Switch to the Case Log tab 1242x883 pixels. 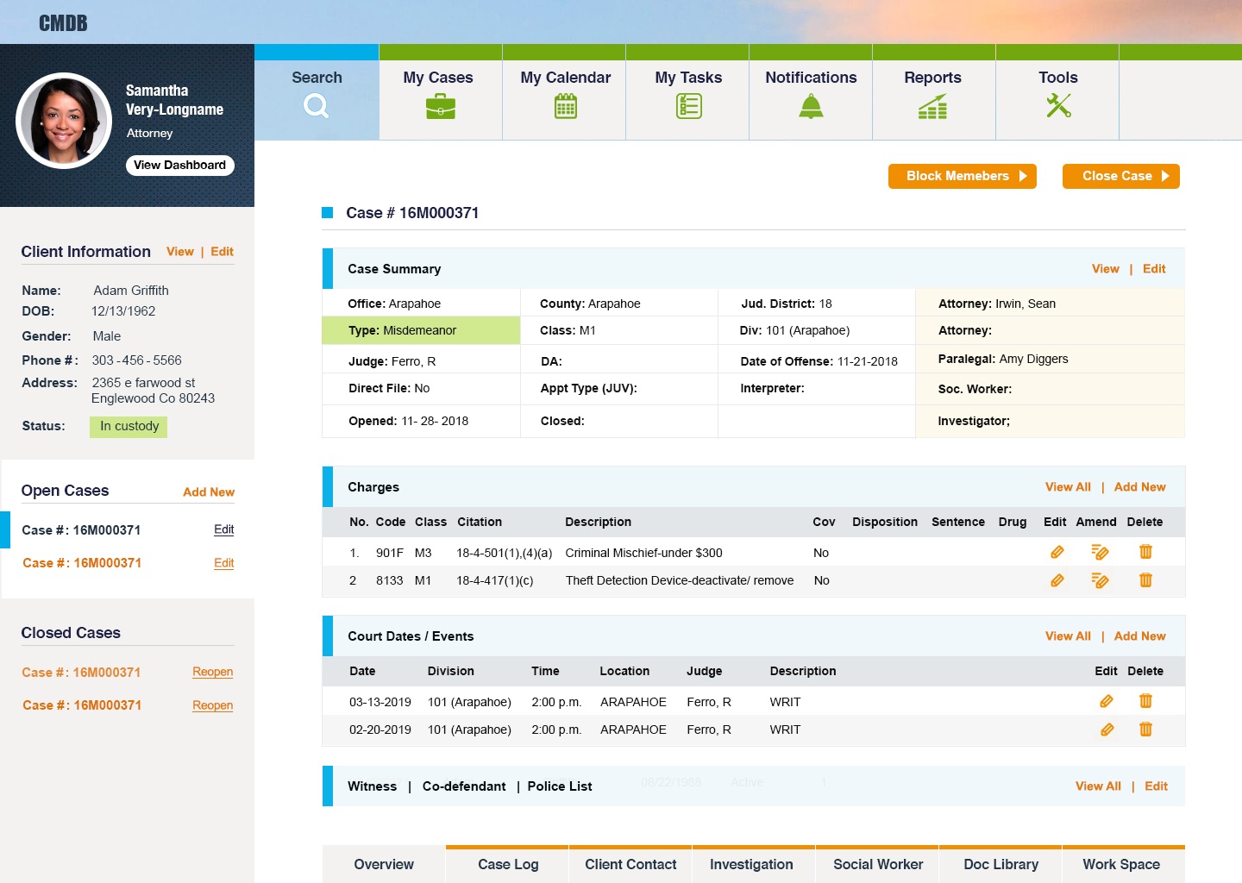[508, 864]
